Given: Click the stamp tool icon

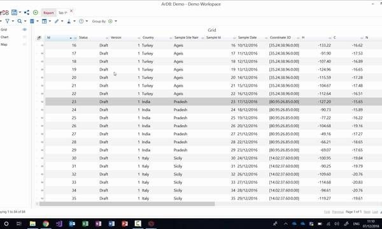Looking at the screenshot, I should pyautogui.click(x=69, y=21).
